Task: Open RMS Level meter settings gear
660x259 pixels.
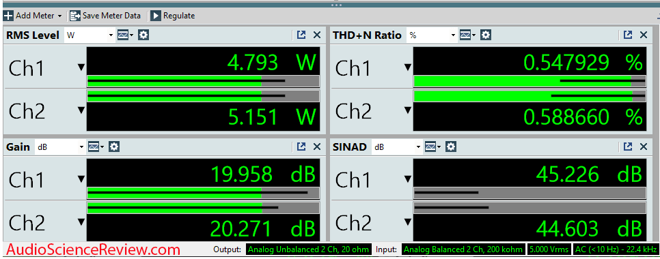Action: tap(143, 35)
